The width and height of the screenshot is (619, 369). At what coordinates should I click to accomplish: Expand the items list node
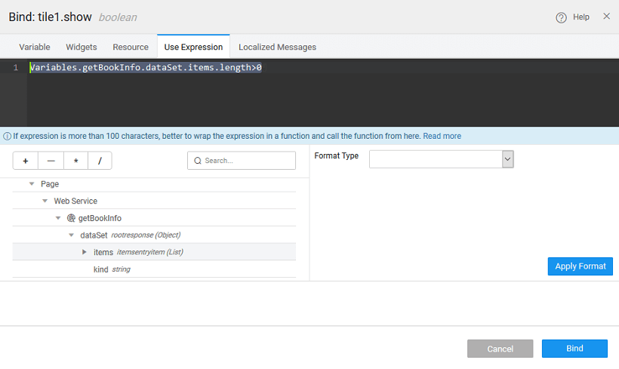(x=85, y=252)
